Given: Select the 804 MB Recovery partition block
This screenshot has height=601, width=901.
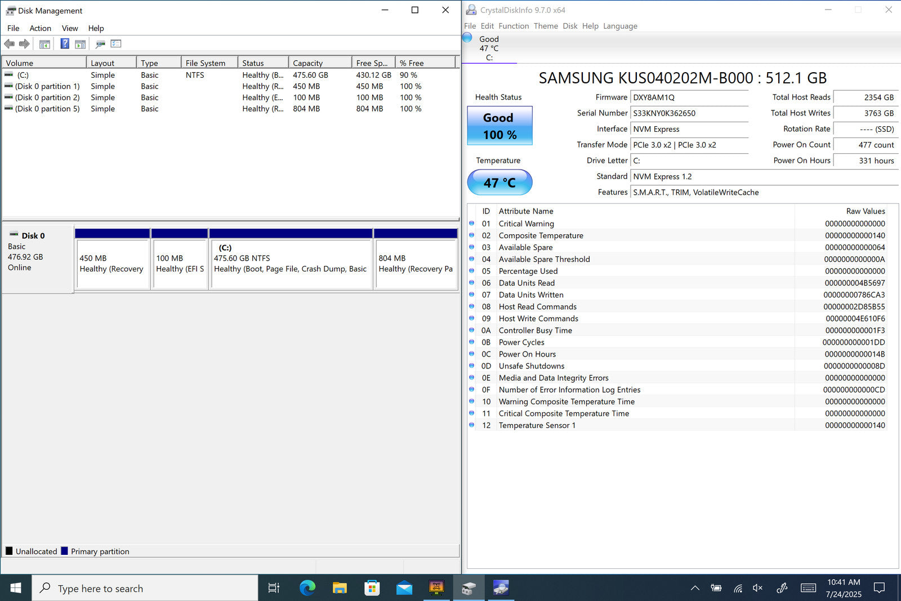Looking at the screenshot, I should pyautogui.click(x=416, y=264).
